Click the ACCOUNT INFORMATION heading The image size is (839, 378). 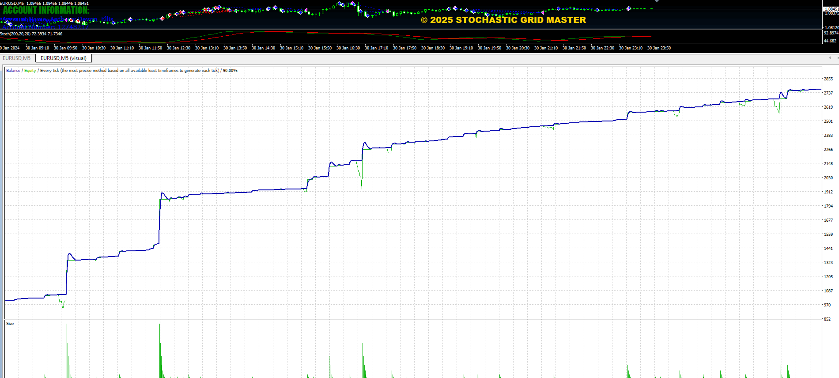46,10
